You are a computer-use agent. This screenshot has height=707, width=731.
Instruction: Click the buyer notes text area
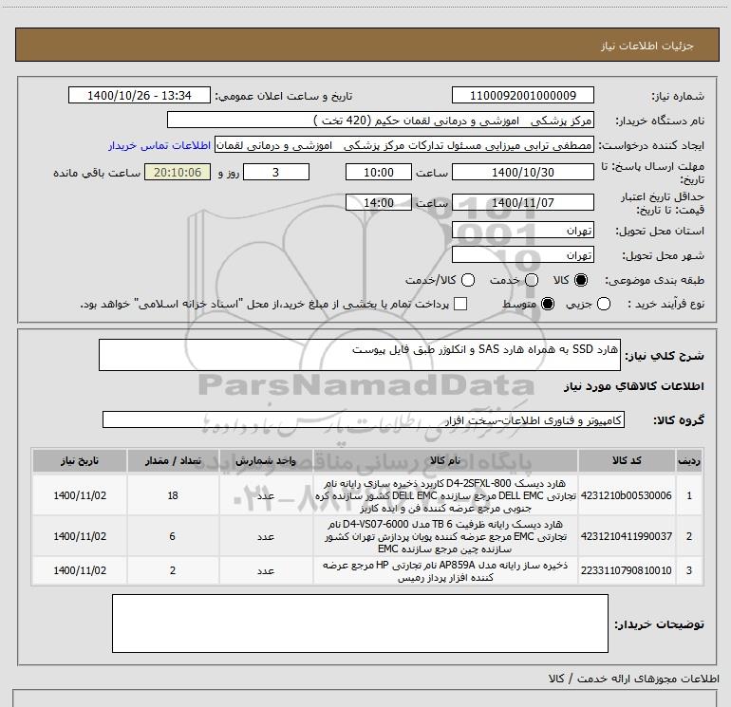[x=360, y=623]
